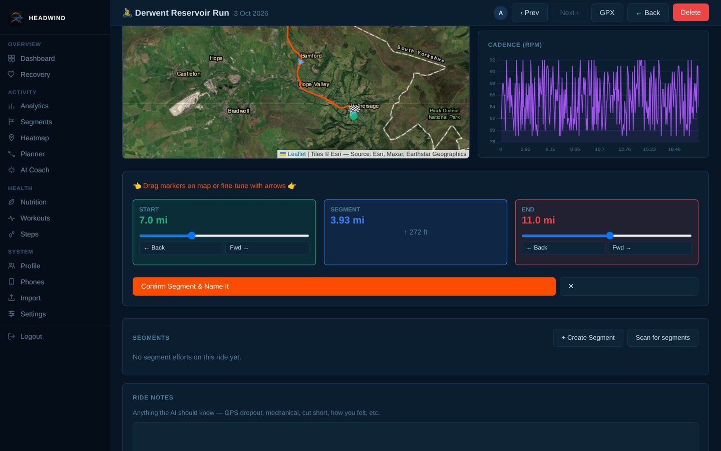Click Confirm Segment & Name It
The height and width of the screenshot is (451, 721).
(344, 286)
